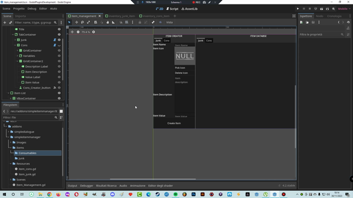
Task: Choose the Scale Mode tool
Action: click(88, 22)
